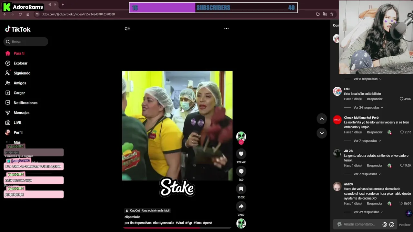The width and height of the screenshot is (413, 232).
Task: Click the TikTok logo
Action: click(x=18, y=29)
